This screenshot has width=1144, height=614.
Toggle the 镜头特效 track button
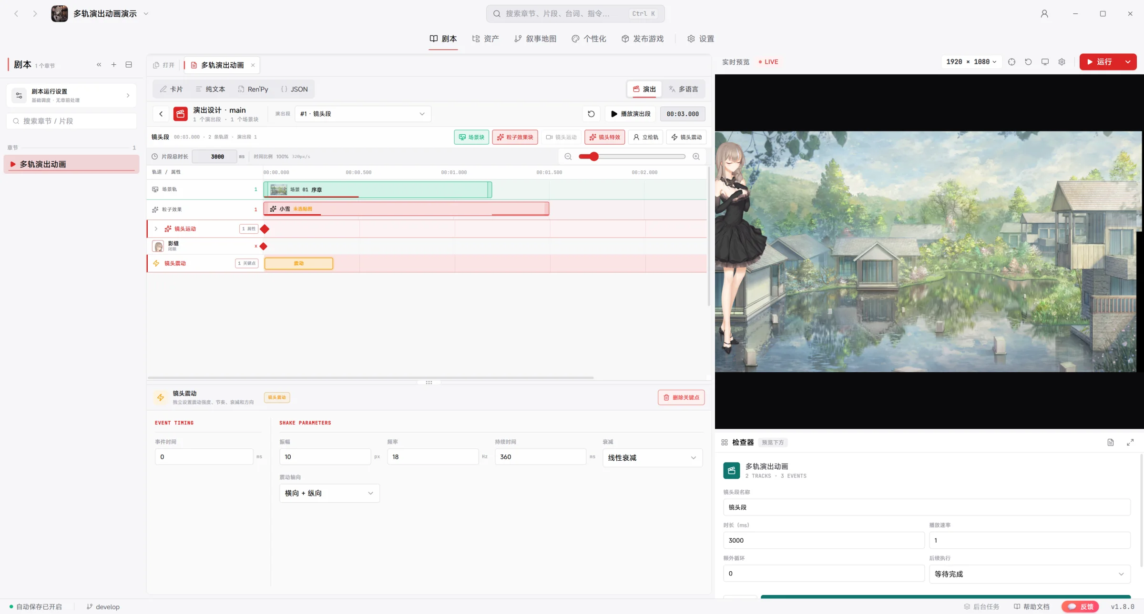click(x=605, y=137)
